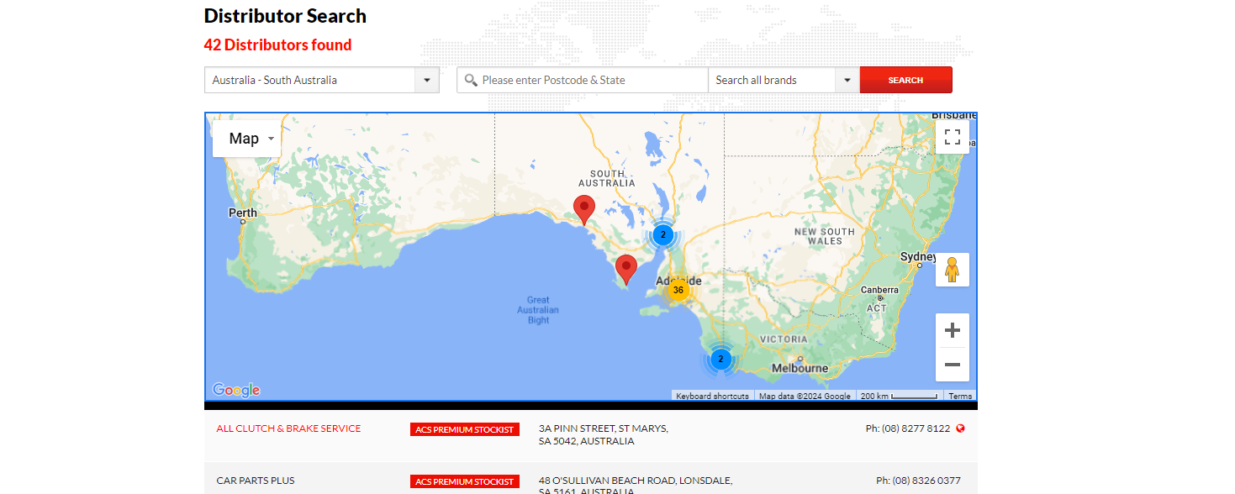This screenshot has height=494, width=1235.
Task: Open the map Terms link
Action: pos(960,396)
